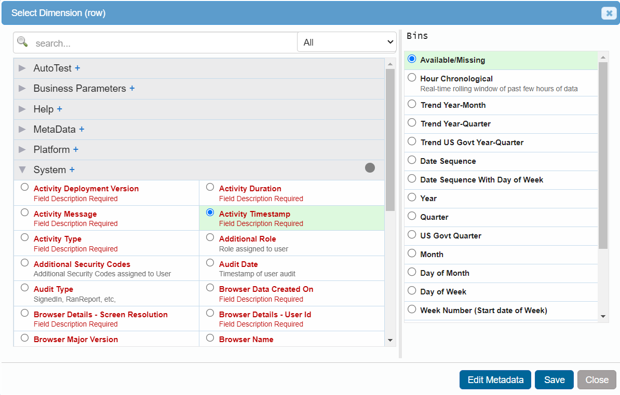Click the gray circle indicator in System row
This screenshot has width=620, height=395.
point(370,167)
